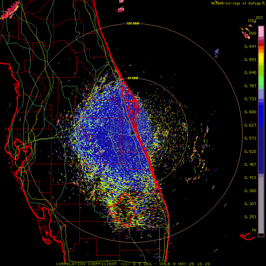Viewport: 266px width, 266px height.
Task: Click the 0.680 legend value
Action: click(x=250, y=112)
